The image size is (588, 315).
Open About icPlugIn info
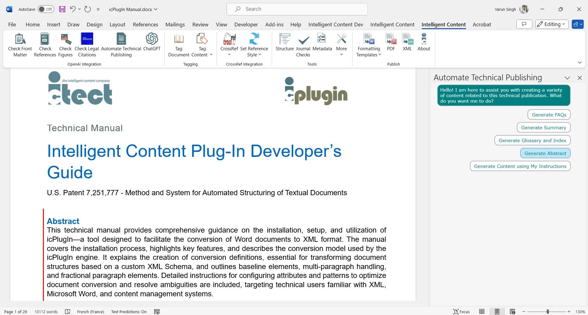click(x=424, y=42)
